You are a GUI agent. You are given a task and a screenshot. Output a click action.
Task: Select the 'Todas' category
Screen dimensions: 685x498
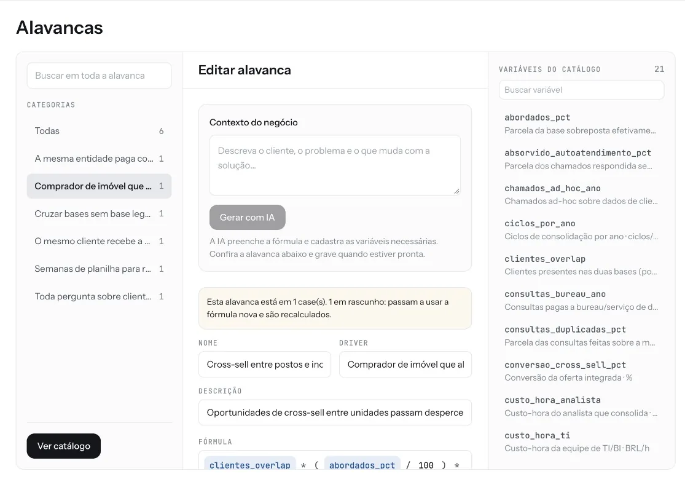pyautogui.click(x=99, y=131)
